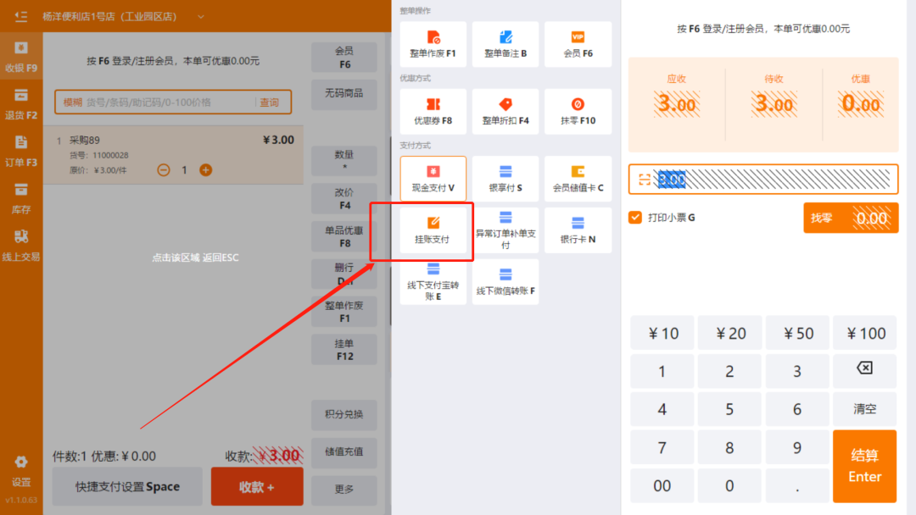Open 整单折扣 F4 discount
916x515 pixels.
[x=505, y=111]
